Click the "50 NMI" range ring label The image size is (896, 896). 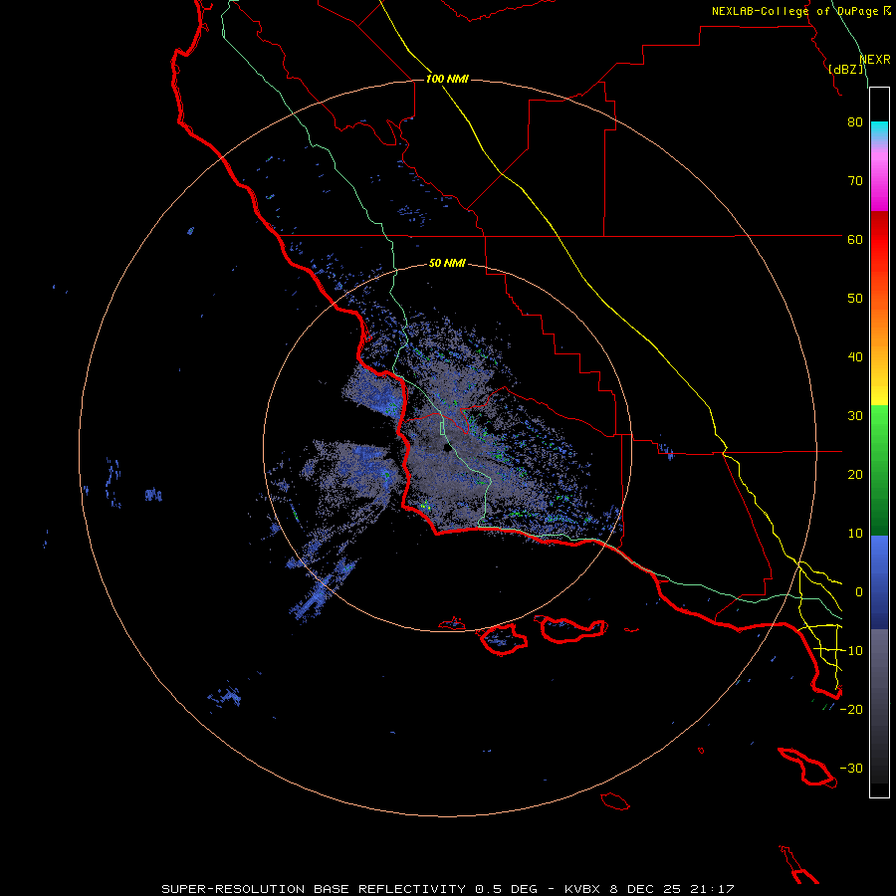[x=447, y=264]
